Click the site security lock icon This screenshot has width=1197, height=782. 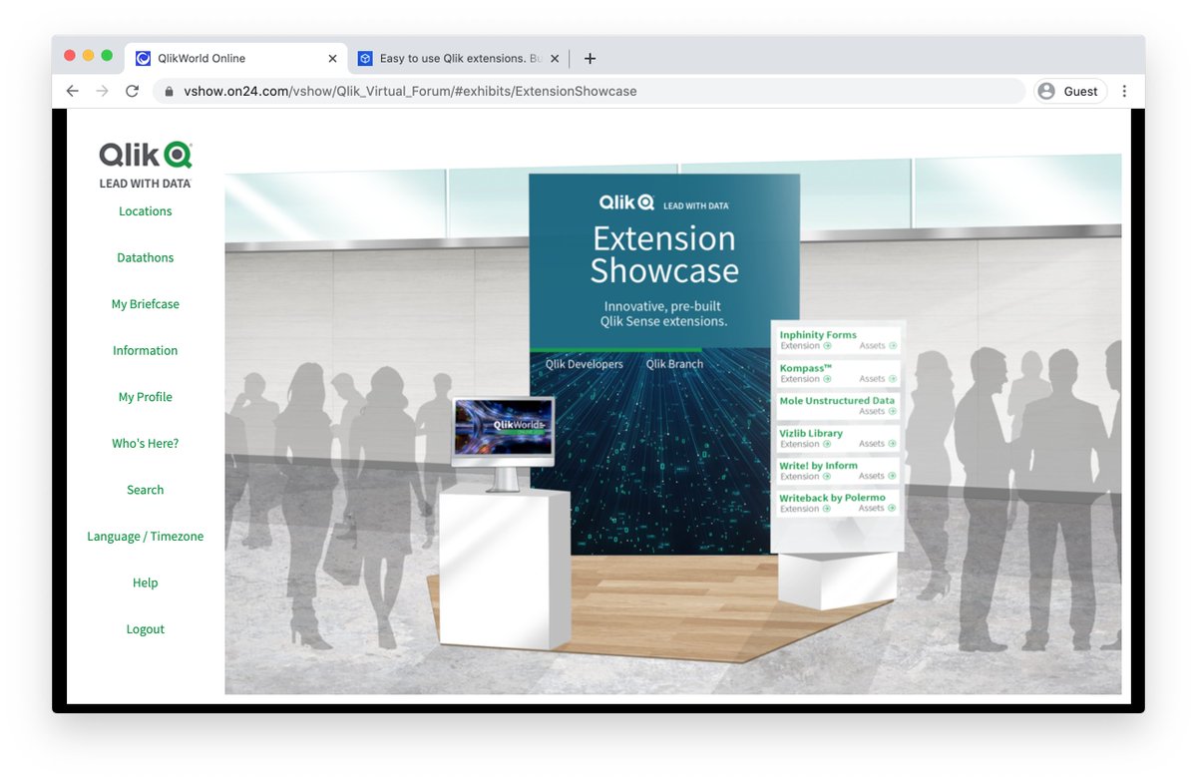168,91
